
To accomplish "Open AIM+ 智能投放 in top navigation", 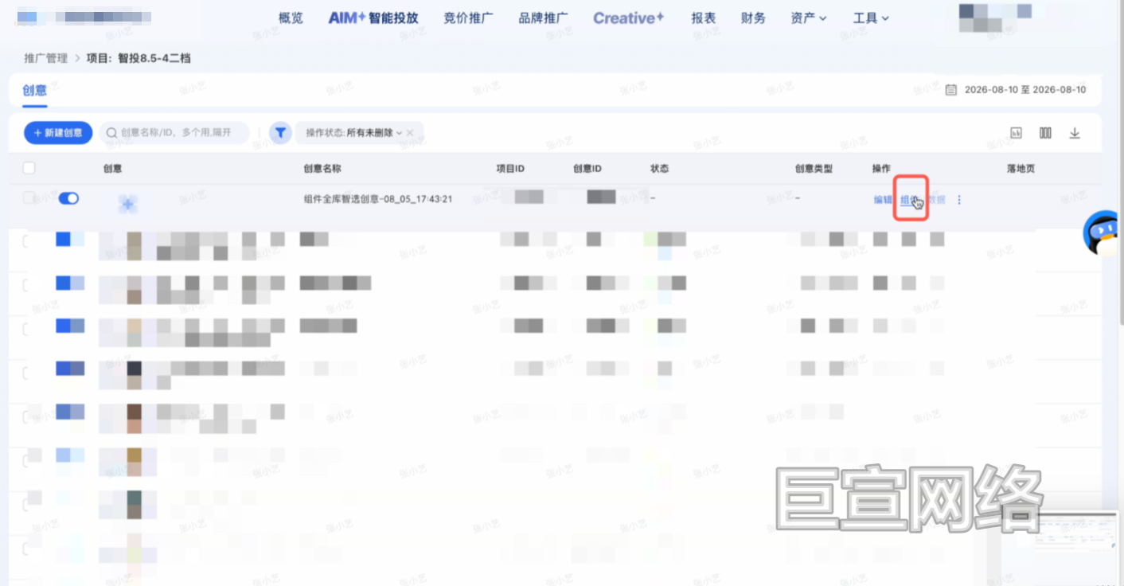I will [x=373, y=18].
